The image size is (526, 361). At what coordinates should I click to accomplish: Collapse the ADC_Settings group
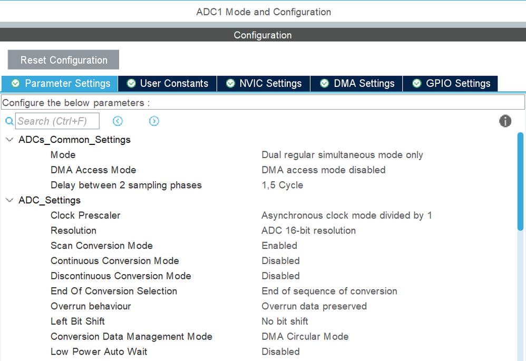pos(9,200)
